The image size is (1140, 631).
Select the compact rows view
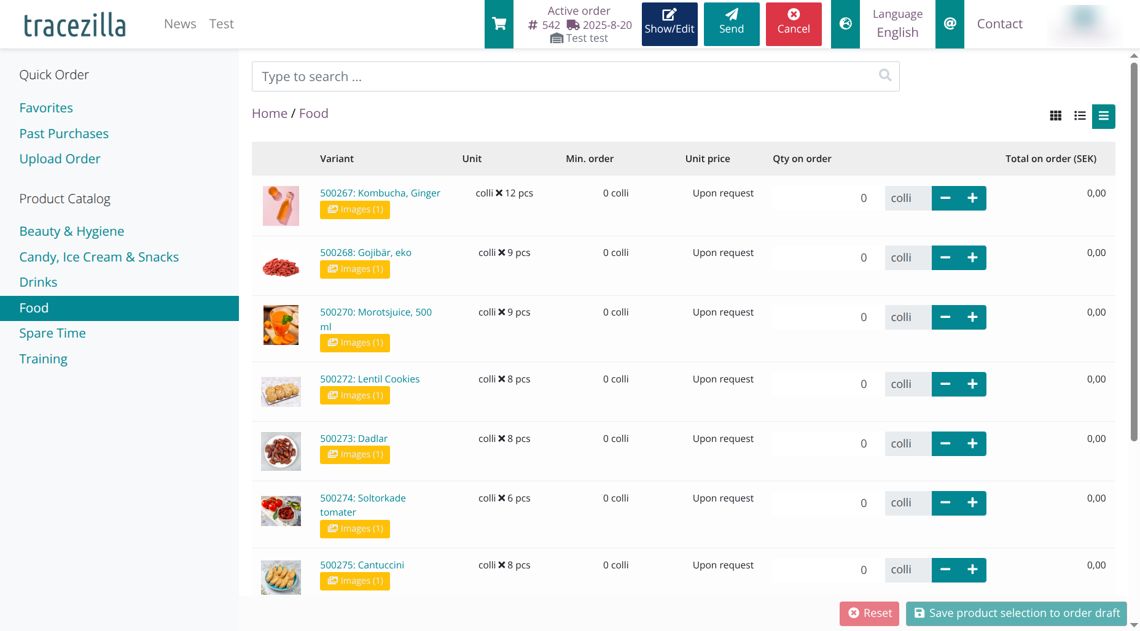click(1103, 116)
